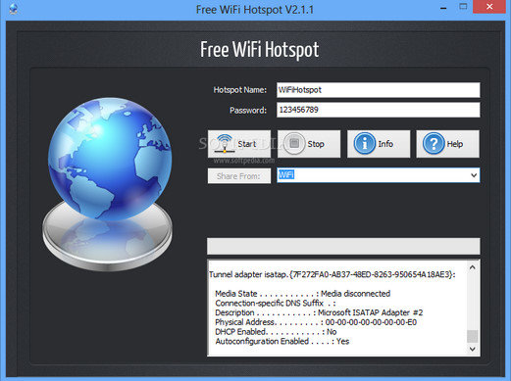The height and width of the screenshot is (381, 511).
Task: Open the Info button text
Action: [385, 144]
